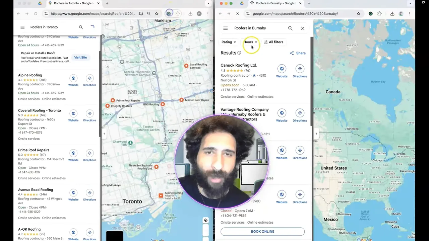Screen dimensions: 429x241
Task: Open Website for listing with phone 604-721-9875
Action: [x=282, y=194]
